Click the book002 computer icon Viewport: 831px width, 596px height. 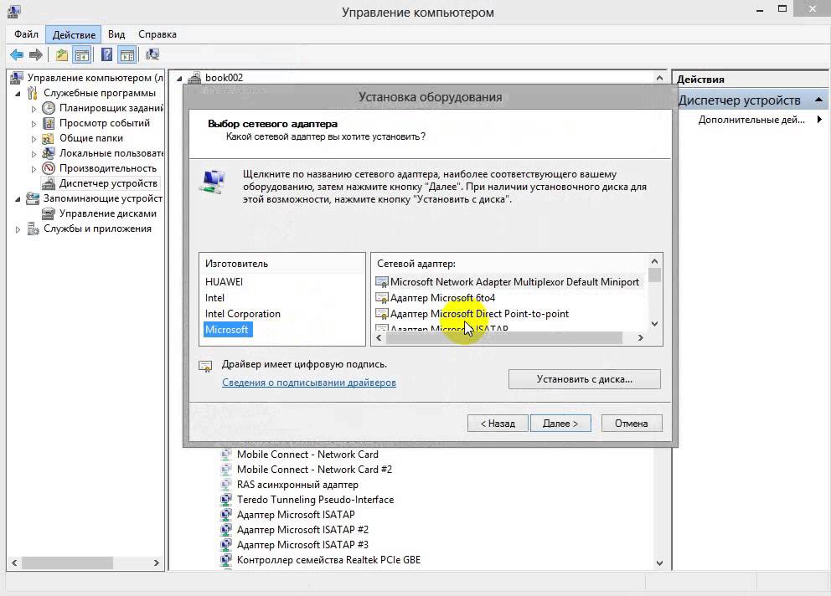pyautogui.click(x=194, y=78)
